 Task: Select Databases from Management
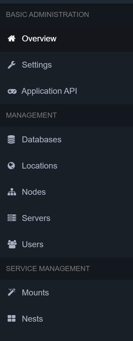pos(66,139)
